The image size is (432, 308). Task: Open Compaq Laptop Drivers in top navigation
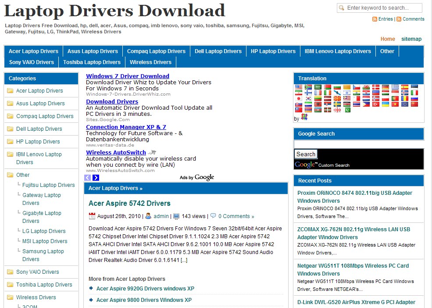[x=156, y=51]
